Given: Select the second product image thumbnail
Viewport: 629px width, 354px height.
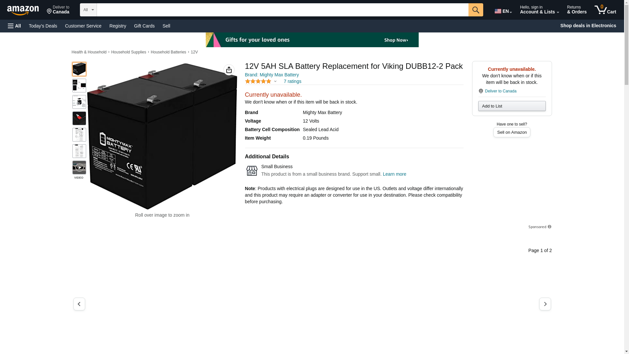Looking at the screenshot, I should (79, 86).
